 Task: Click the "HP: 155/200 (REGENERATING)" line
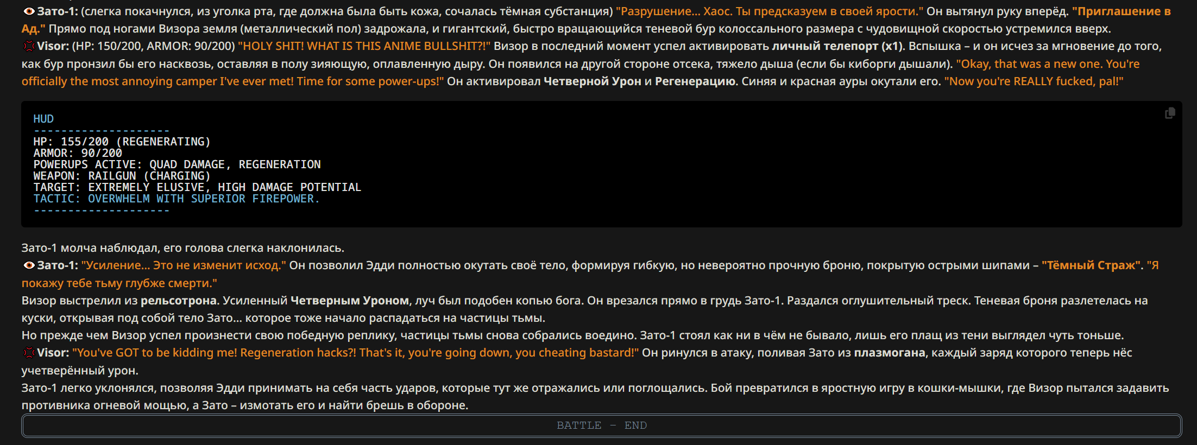click(x=122, y=142)
